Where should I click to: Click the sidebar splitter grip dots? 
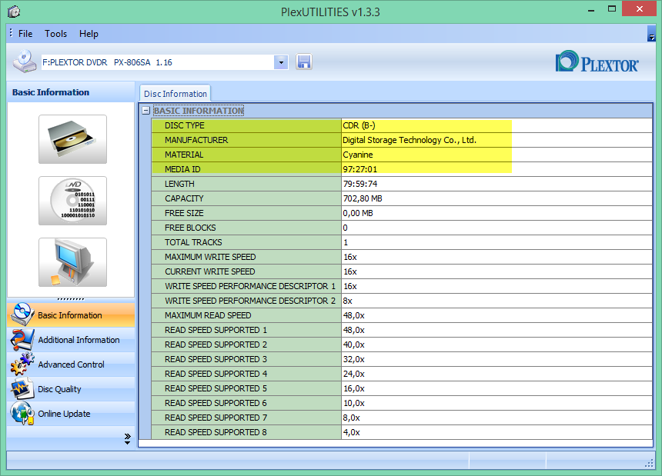[71, 299]
